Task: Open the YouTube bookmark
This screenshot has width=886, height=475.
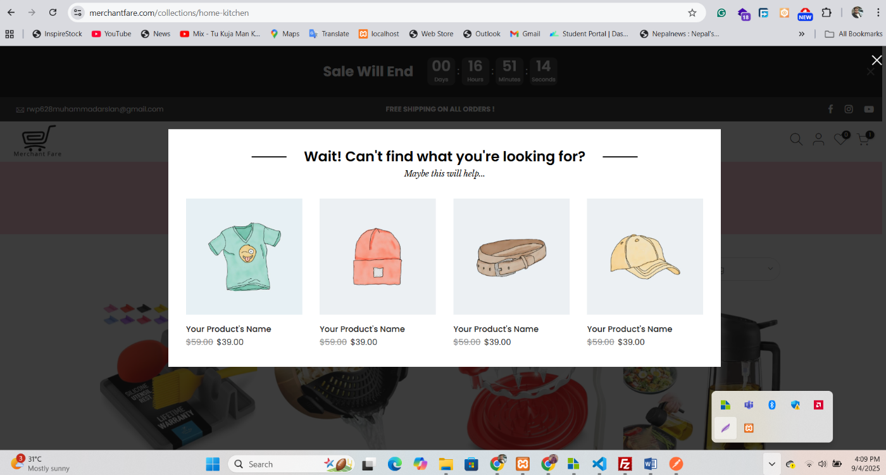Action: [x=111, y=34]
